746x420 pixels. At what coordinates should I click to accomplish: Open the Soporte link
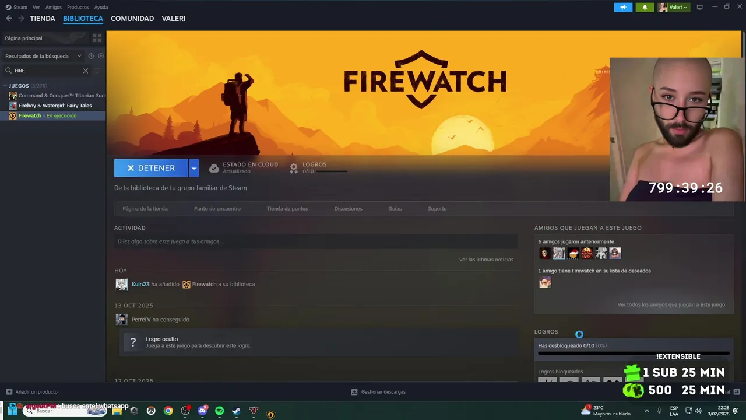pyautogui.click(x=437, y=209)
